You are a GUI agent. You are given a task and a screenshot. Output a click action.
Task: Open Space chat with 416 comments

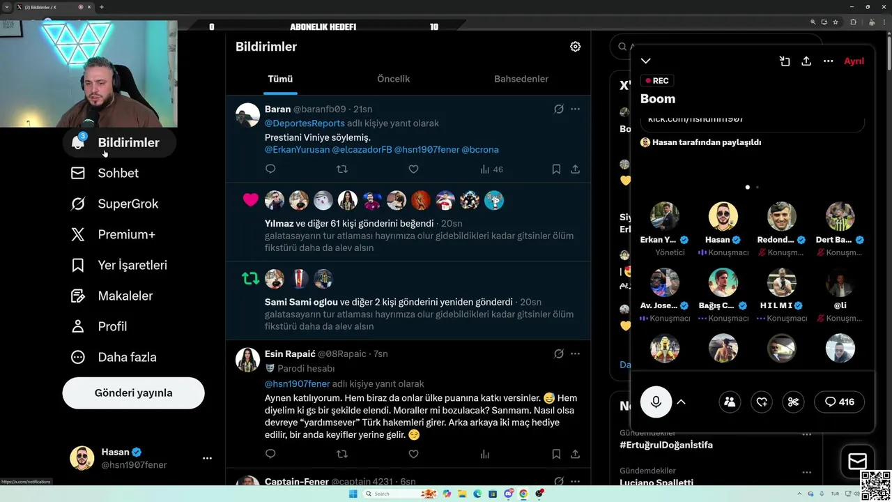(x=839, y=402)
